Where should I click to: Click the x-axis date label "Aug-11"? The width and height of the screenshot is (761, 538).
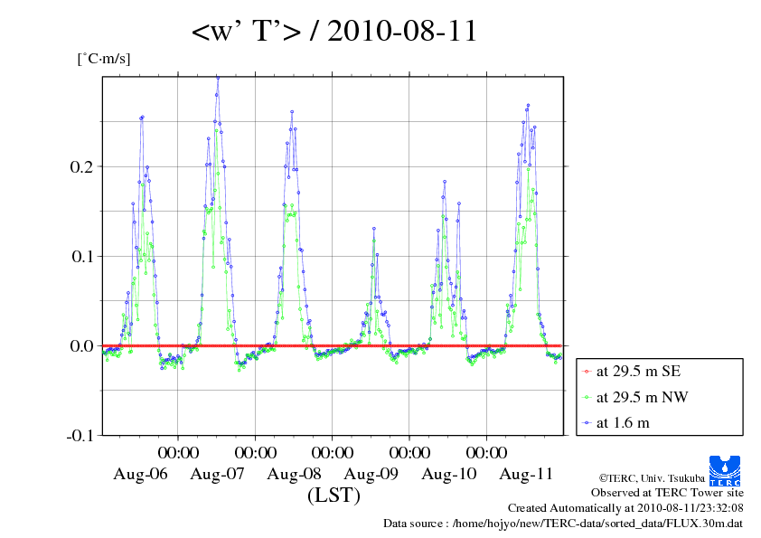click(x=526, y=474)
